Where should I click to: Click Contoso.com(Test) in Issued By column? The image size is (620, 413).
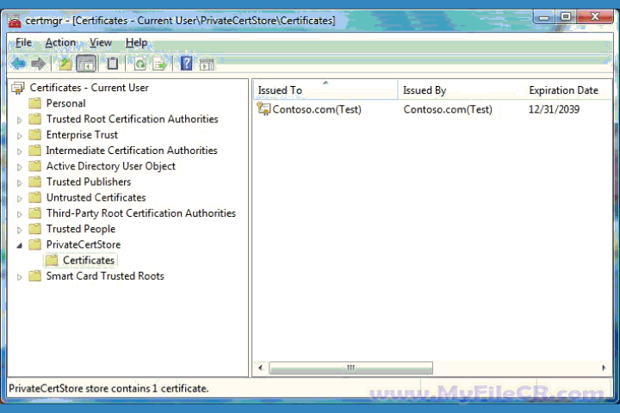pos(448,109)
